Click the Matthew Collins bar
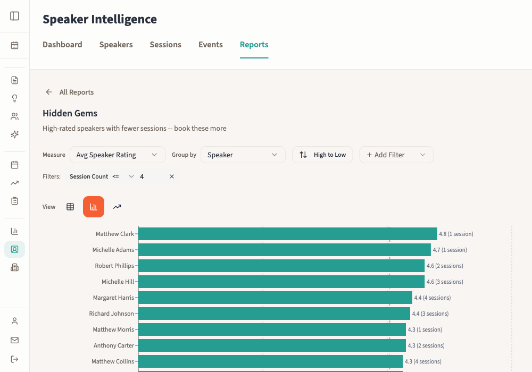The image size is (532, 372). pos(270,361)
